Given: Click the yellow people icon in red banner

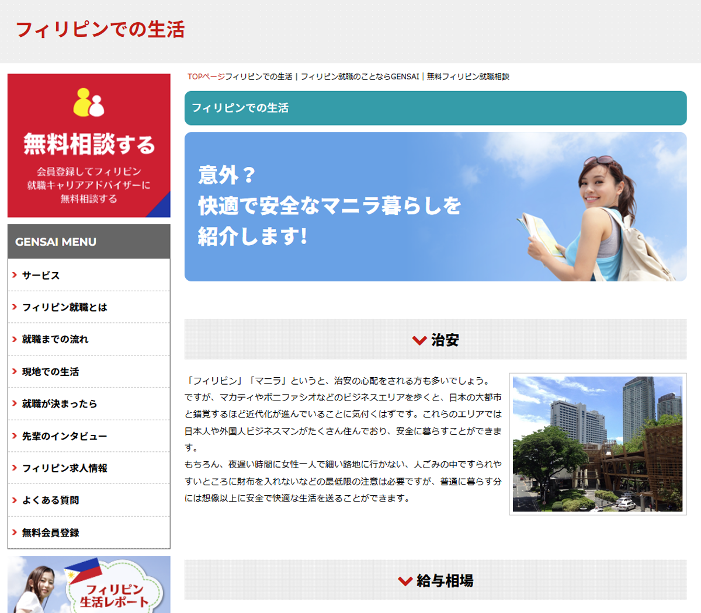Looking at the screenshot, I should pos(89,103).
